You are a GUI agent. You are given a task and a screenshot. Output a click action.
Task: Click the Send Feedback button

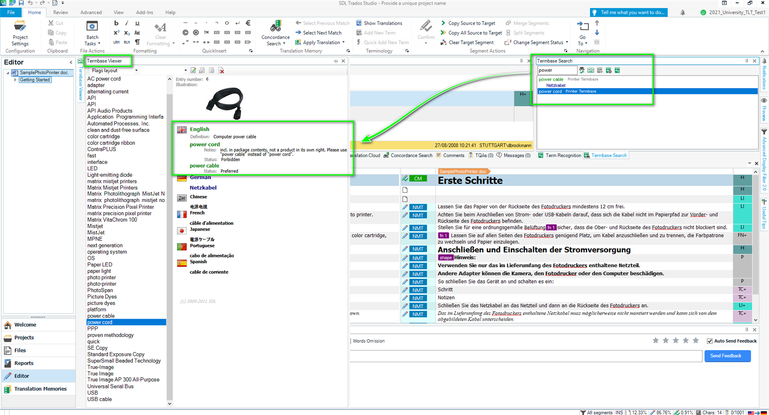(727, 356)
